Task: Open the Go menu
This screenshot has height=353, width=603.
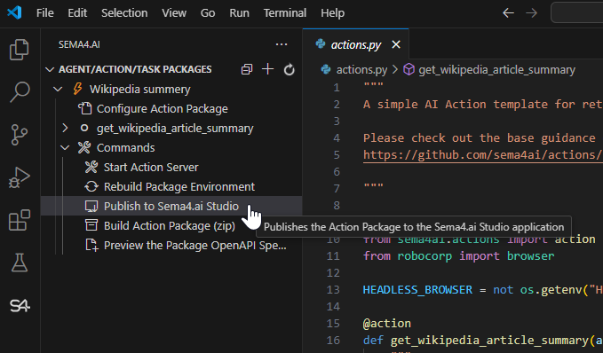Action: 208,13
